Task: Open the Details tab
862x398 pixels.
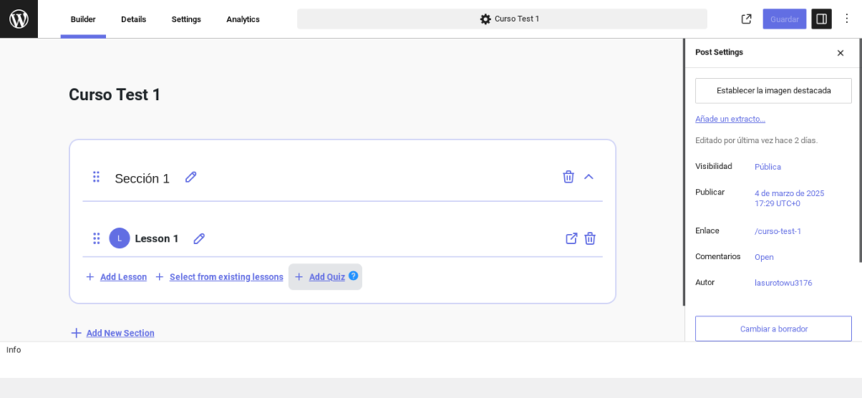Action: click(x=134, y=19)
